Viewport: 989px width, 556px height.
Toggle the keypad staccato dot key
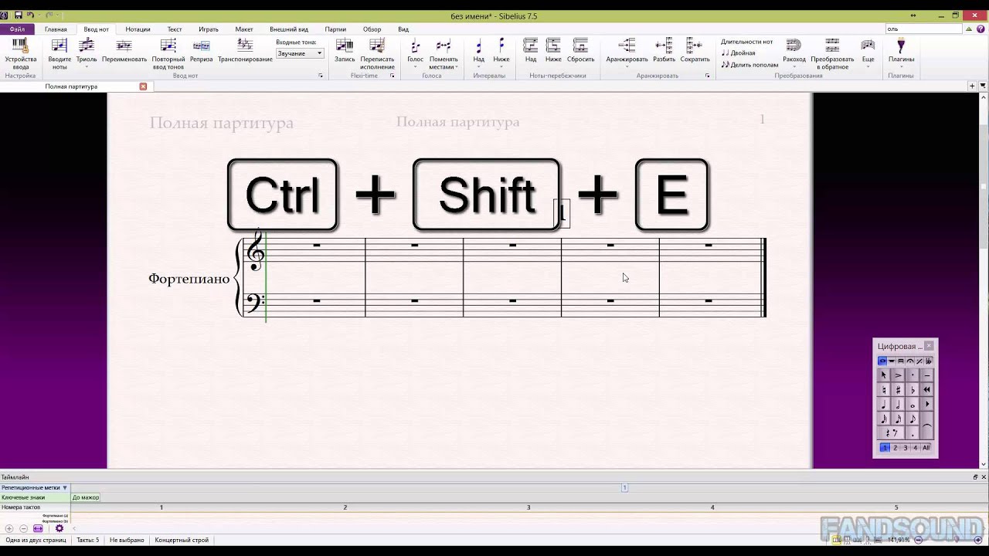pos(913,375)
